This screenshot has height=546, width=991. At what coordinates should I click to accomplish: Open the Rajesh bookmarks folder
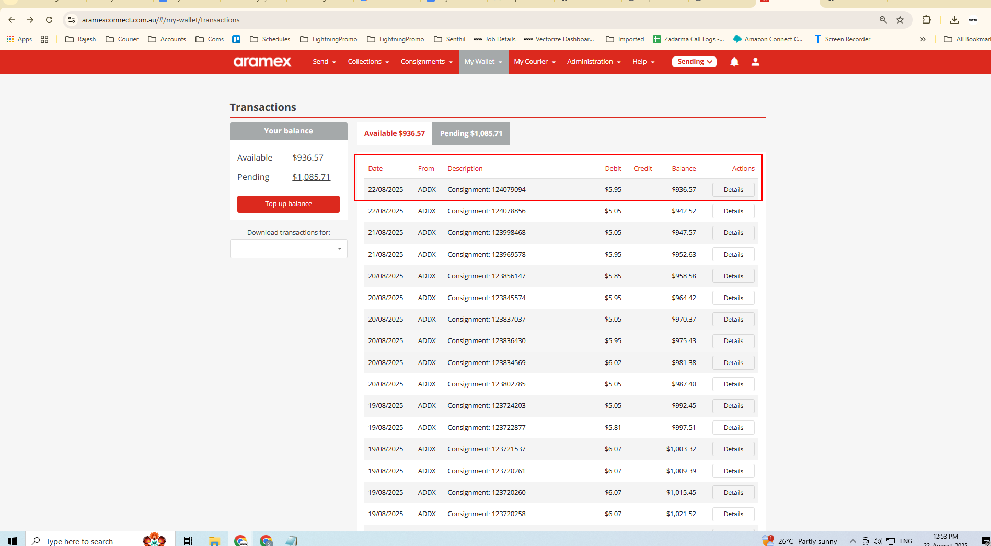point(80,39)
